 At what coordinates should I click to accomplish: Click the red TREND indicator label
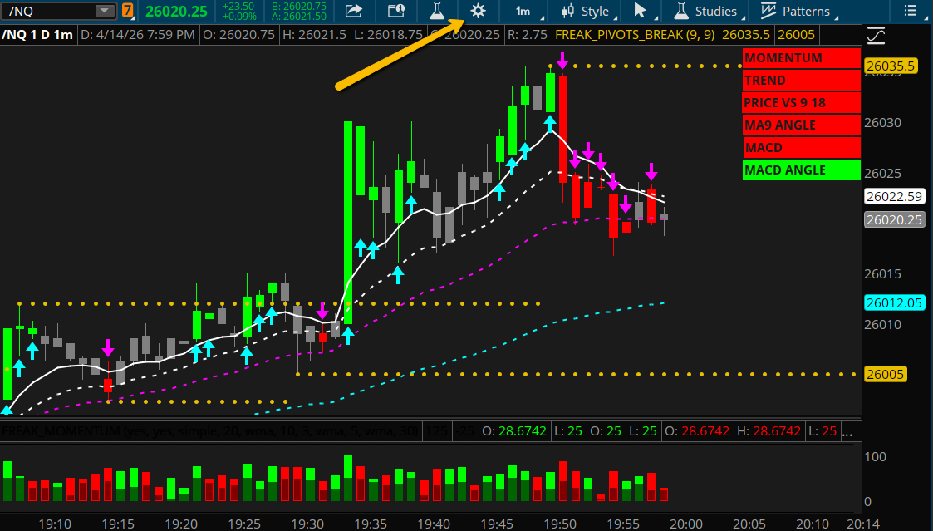[801, 81]
